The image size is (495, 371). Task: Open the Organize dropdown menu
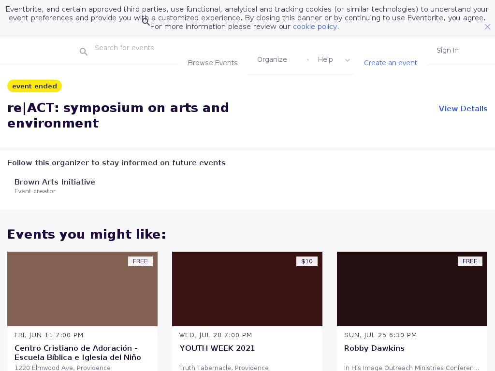click(272, 59)
